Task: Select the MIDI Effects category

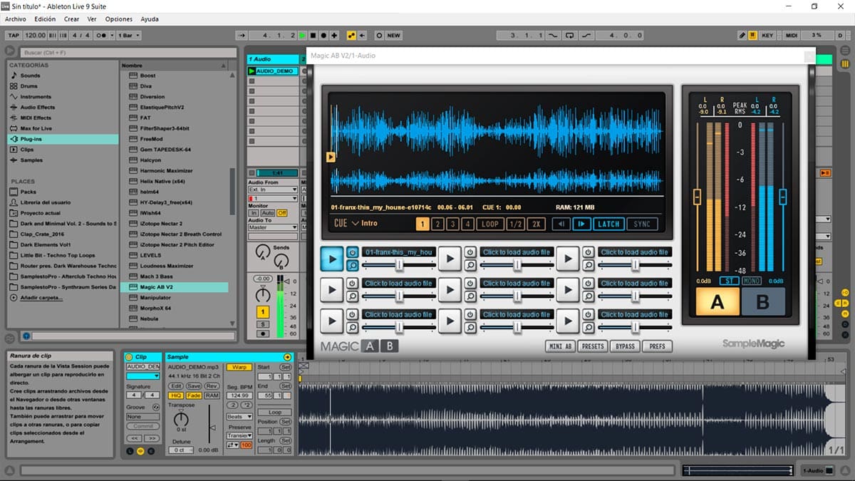Action: (x=36, y=118)
